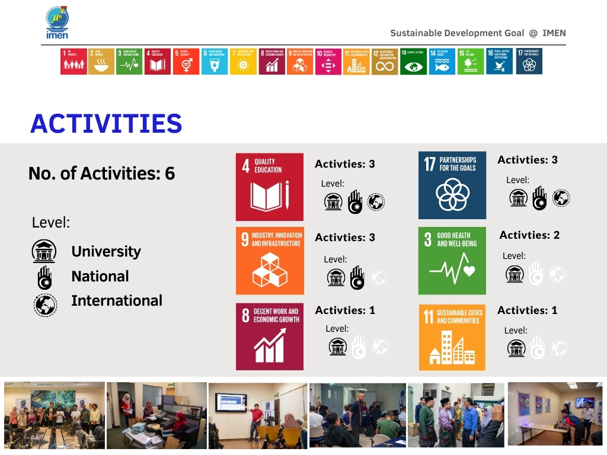The width and height of the screenshot is (607, 455).
Task: Select the Gender Equality goal 5 icon
Action: tap(186, 62)
